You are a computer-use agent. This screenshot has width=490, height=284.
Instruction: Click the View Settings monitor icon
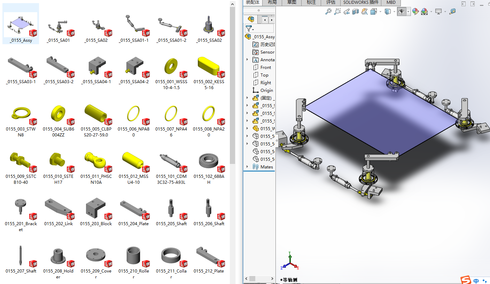coord(438,11)
